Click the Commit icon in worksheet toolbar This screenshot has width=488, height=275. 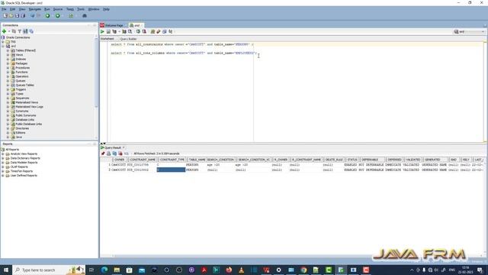tap(138, 31)
